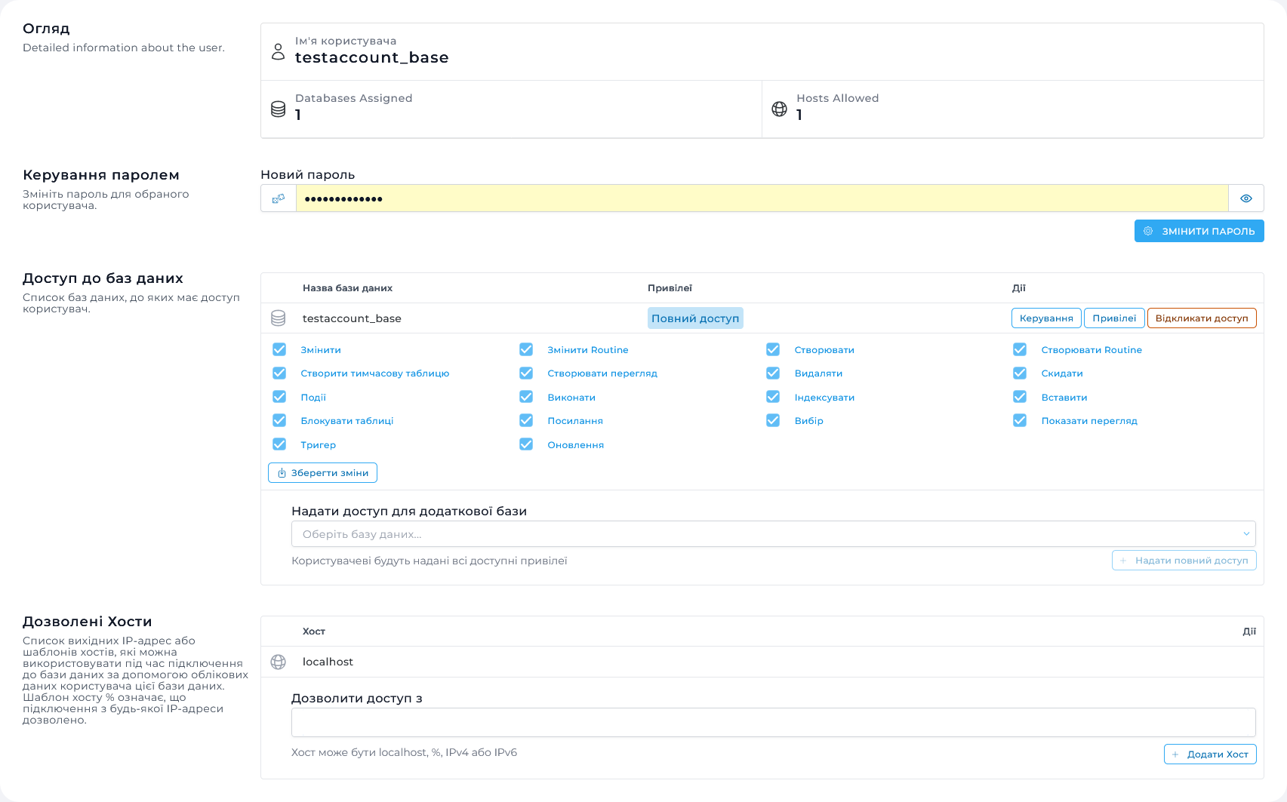
Task: Click the Hosts Allowed globe icon
Action: pos(779,109)
